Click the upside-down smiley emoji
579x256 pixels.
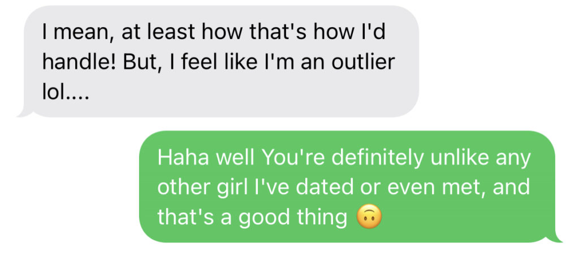tap(368, 218)
